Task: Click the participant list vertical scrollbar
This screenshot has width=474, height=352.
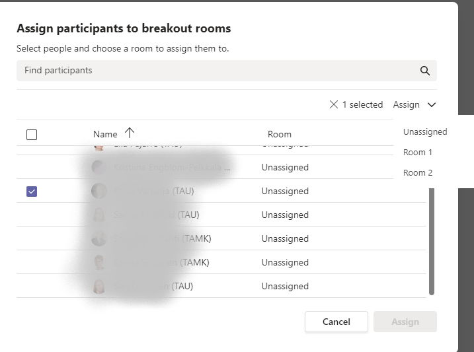Action: pyautogui.click(x=432, y=241)
